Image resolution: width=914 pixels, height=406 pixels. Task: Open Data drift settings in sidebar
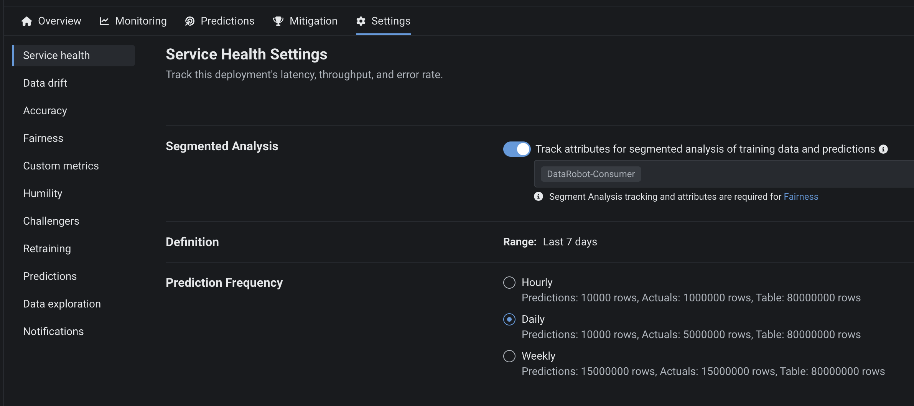pos(45,83)
